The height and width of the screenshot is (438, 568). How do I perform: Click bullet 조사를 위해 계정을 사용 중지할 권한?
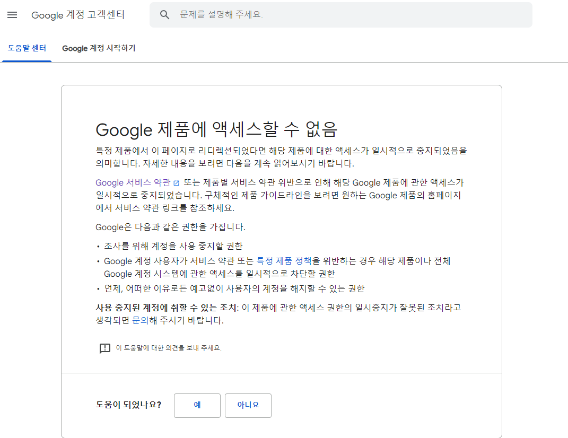coord(173,246)
